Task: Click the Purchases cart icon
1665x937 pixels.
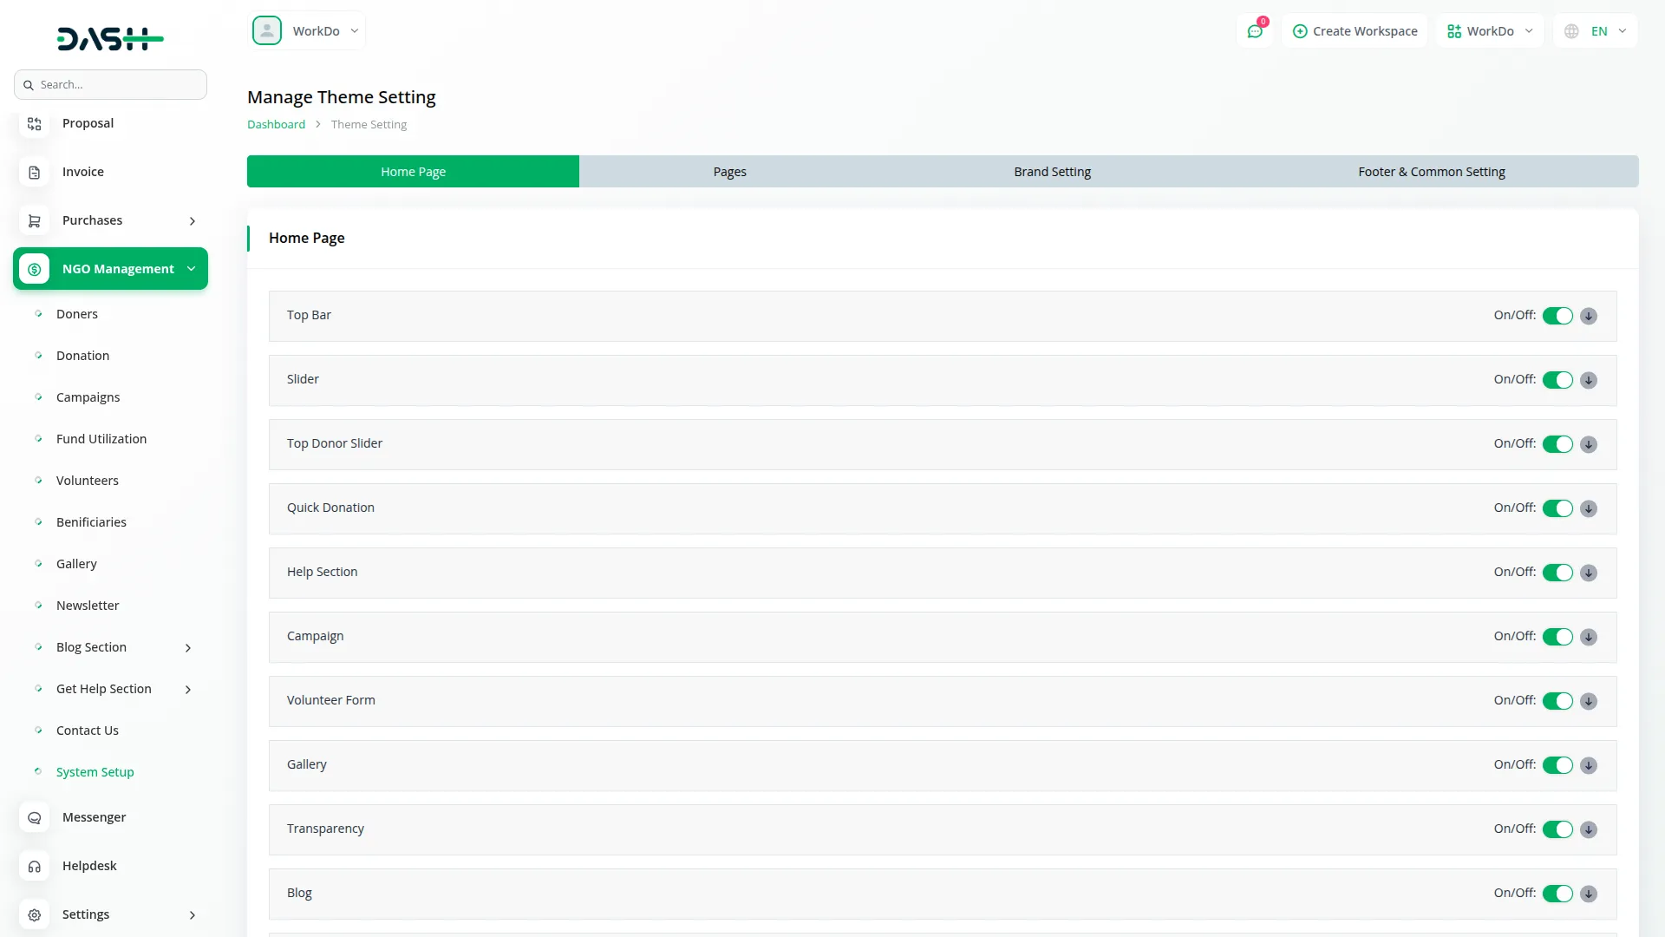Action: coord(34,221)
